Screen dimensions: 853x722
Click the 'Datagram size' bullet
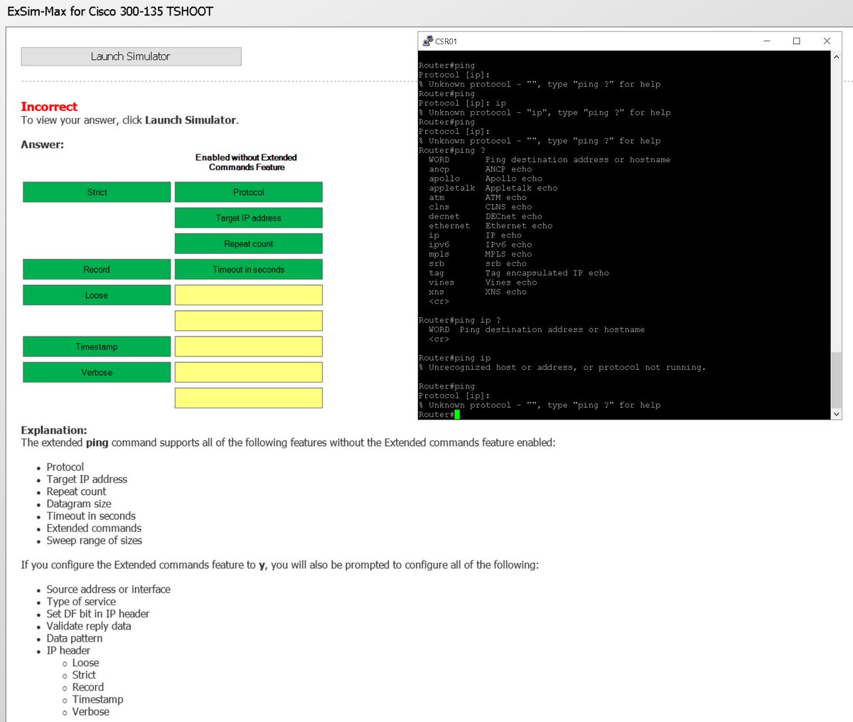79,504
